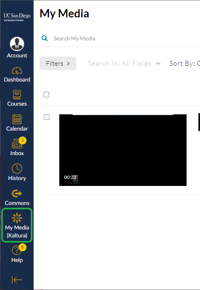Open the 00:22 video thumbnail
Image resolution: width=200 pixels, height=290 pixels.
click(123, 150)
